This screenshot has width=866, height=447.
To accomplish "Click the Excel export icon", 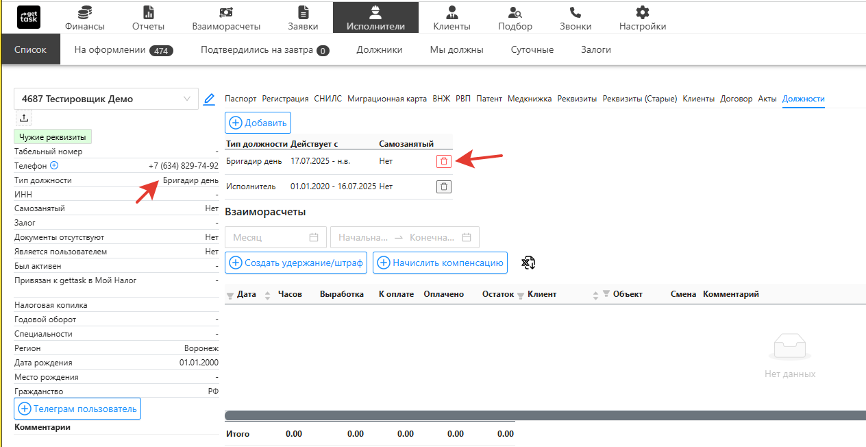I will click(528, 263).
